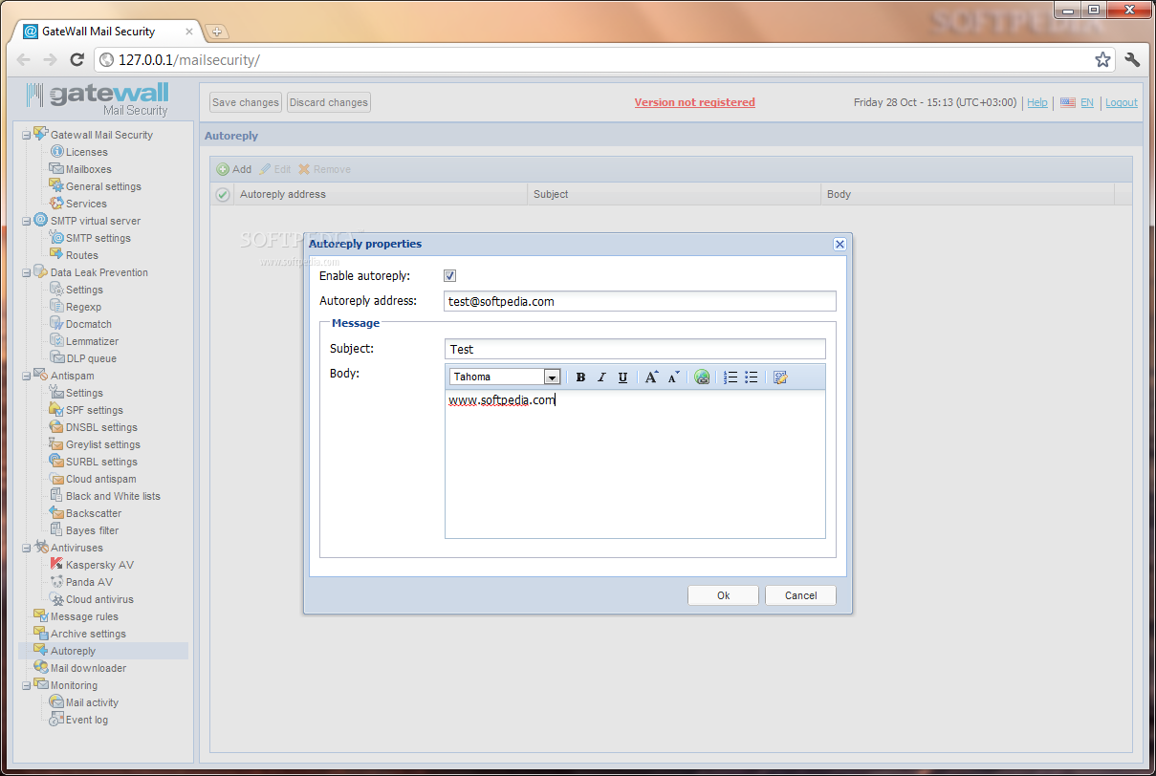Open Message rules in sidebar

coord(84,616)
